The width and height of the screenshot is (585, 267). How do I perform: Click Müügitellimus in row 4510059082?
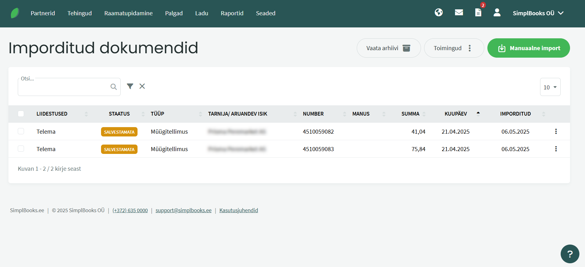click(169, 131)
